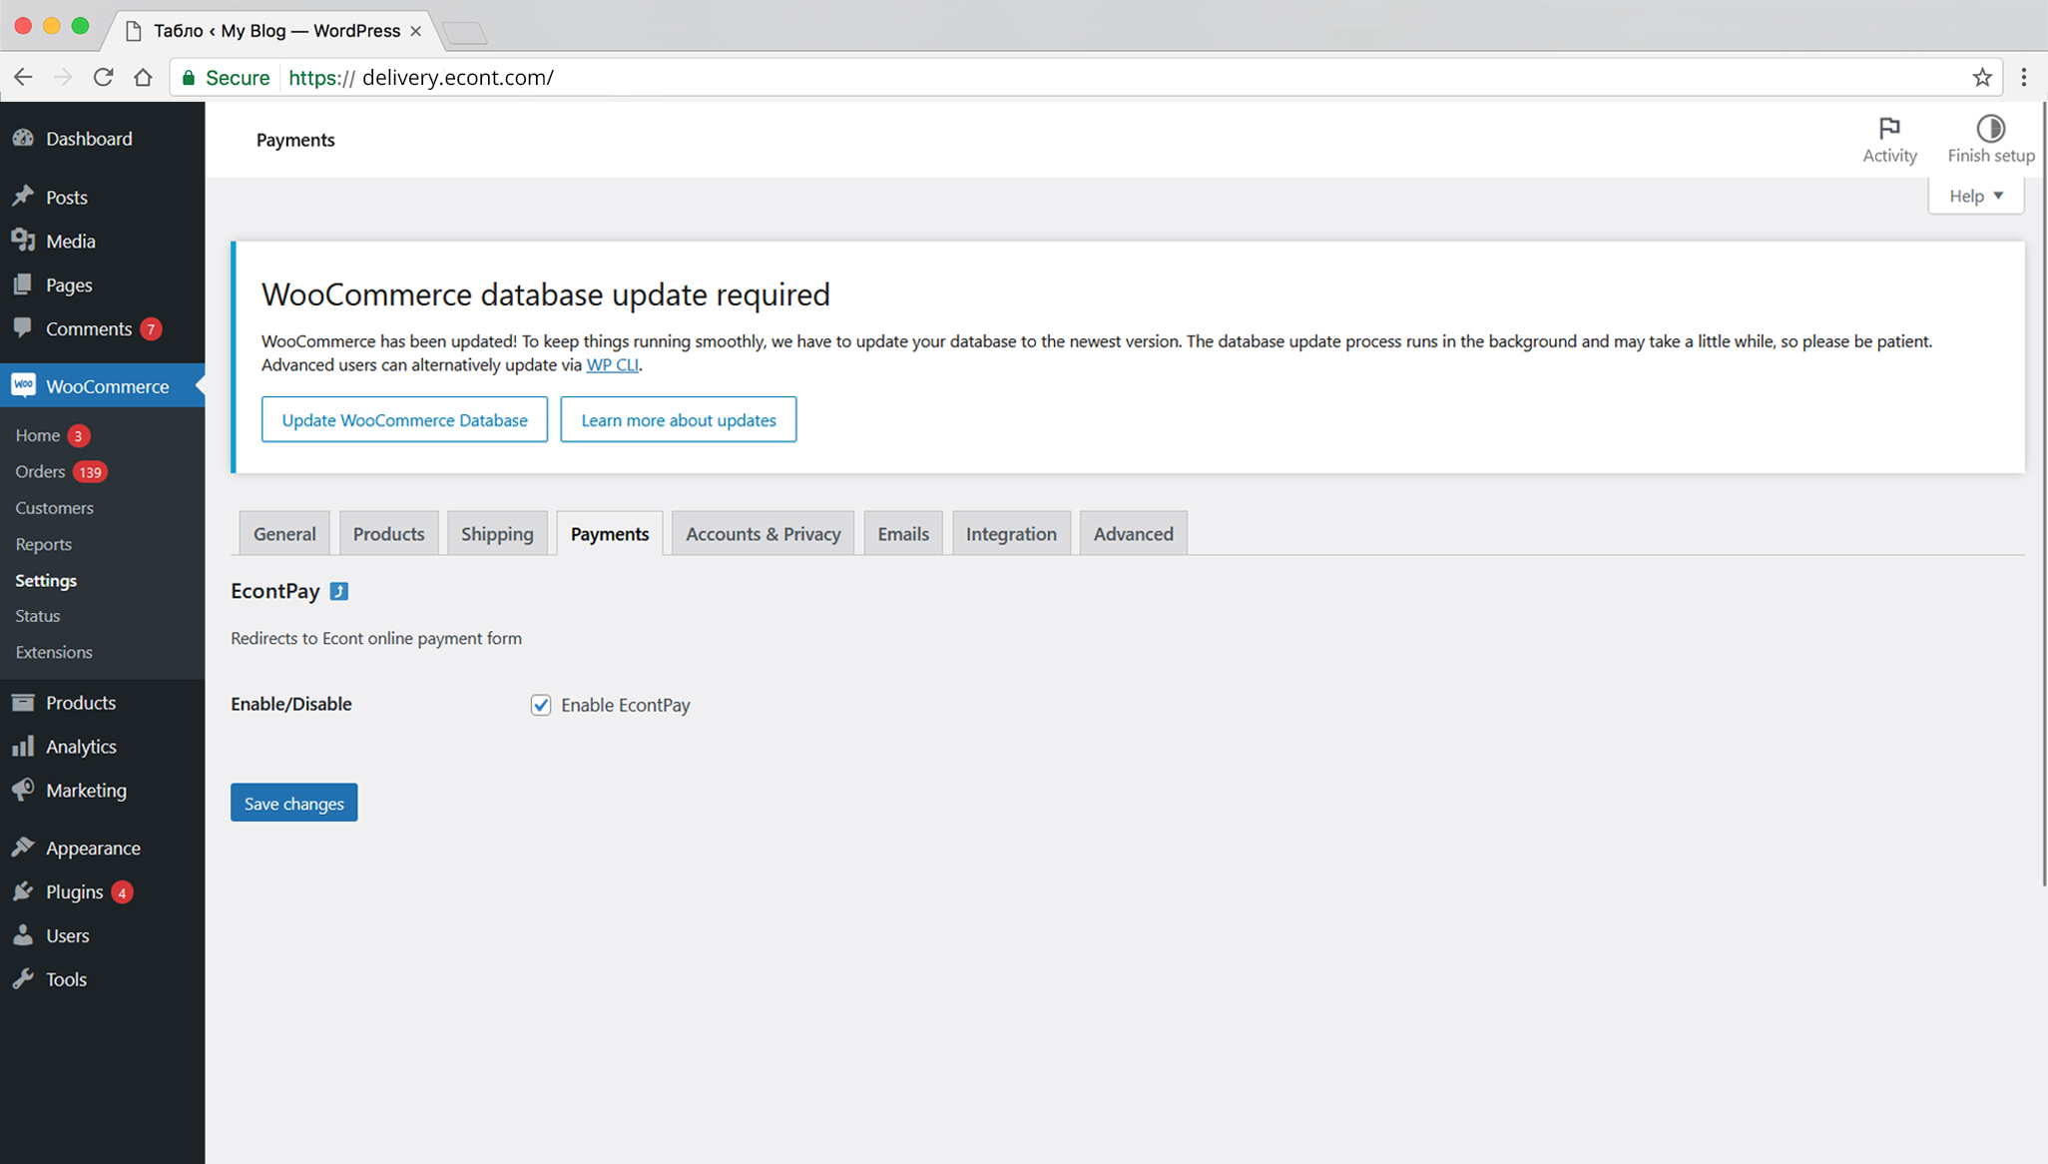
Task: Switch to the Products settings tab
Action: (388, 533)
